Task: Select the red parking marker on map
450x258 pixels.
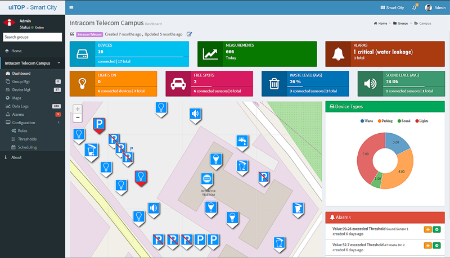Action: [99, 125]
